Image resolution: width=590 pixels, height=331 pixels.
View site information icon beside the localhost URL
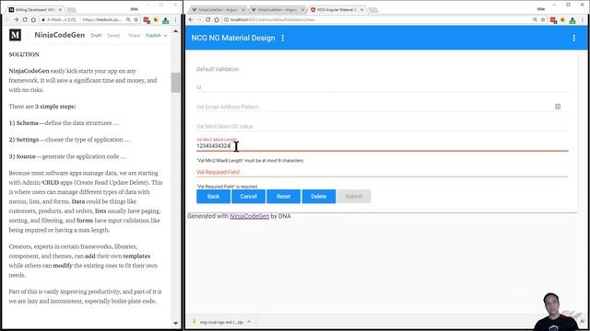[226, 19]
